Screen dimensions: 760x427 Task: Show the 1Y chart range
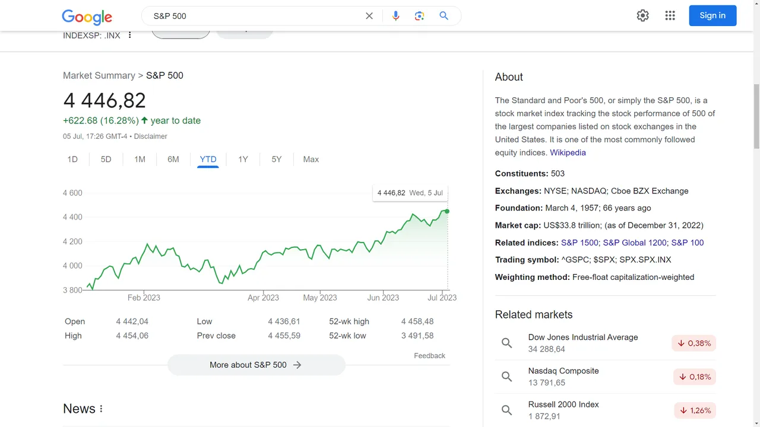coord(243,160)
